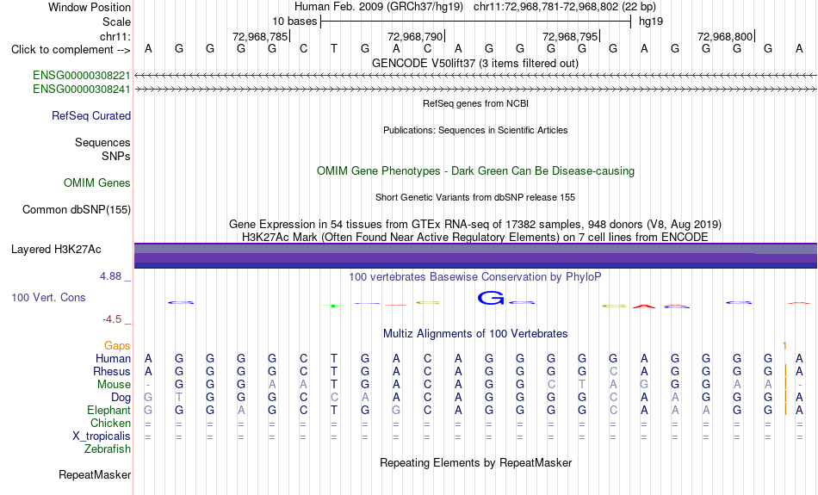The height and width of the screenshot is (495, 818).
Task: Click the T base in the Dog row
Action: [179, 398]
